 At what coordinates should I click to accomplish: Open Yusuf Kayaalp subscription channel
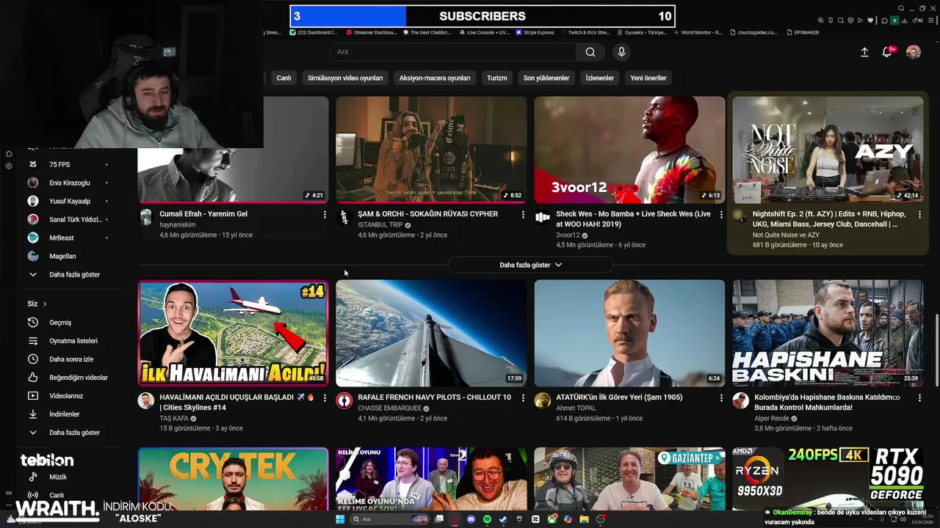[x=70, y=201]
